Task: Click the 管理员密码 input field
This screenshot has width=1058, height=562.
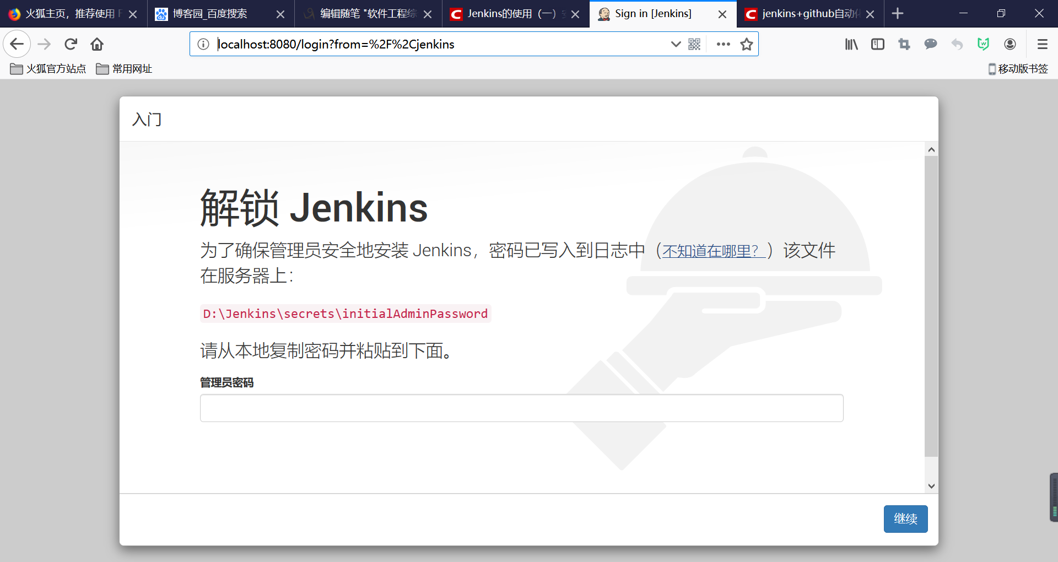Action: coord(521,408)
